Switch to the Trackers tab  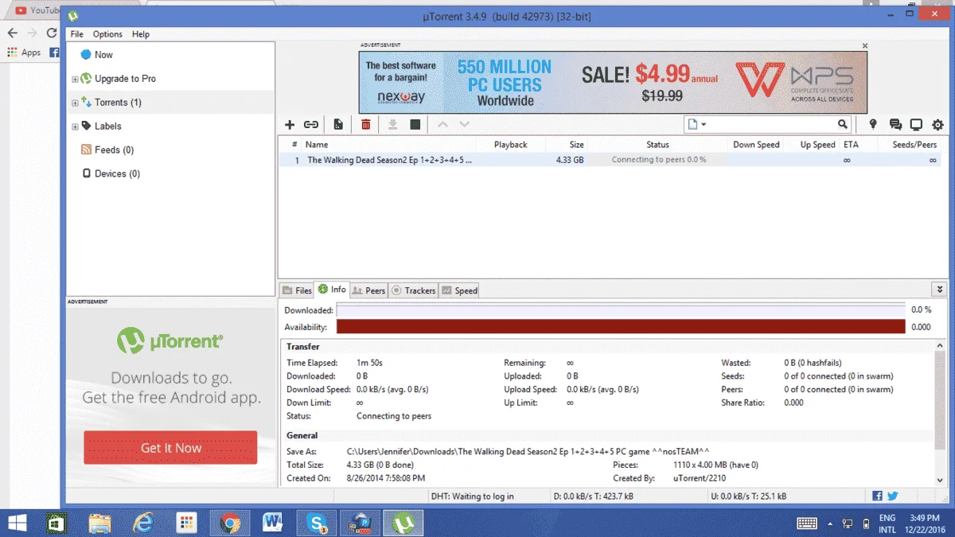pos(413,290)
